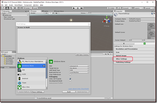Click Add Open Scenes button
This screenshot has width=157, height=103.
coord(82,55)
